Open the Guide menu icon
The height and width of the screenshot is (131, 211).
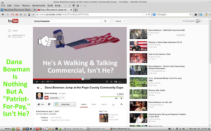[x=9, y=31]
